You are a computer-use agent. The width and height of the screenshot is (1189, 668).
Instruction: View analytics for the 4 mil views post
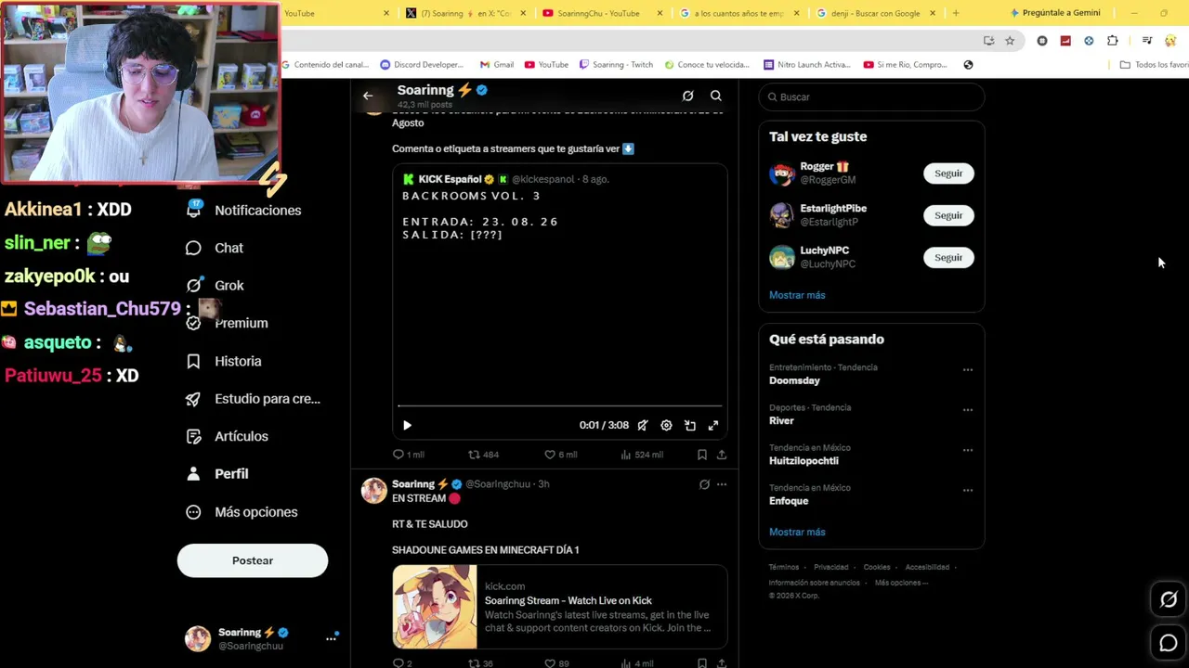pos(636,663)
